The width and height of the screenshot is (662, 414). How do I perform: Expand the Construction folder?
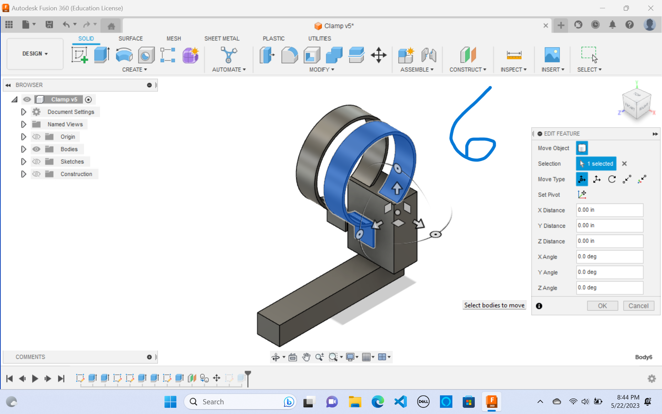coord(23,174)
